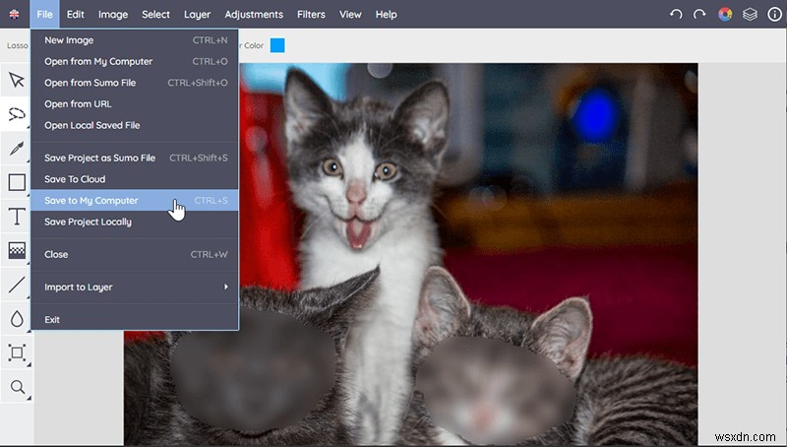Screen dimensions: 787x447
Task: Open the Layers panel icon
Action: 750,14
